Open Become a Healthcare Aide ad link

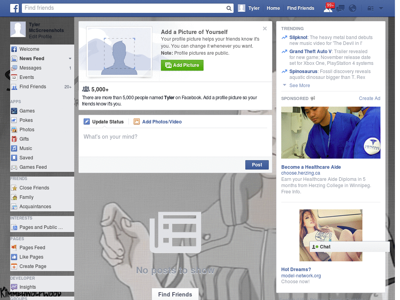(311, 167)
